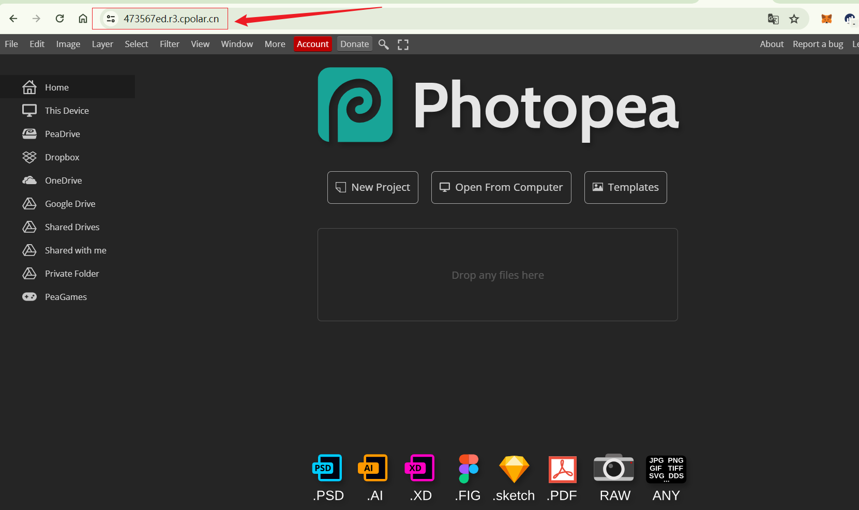Click the browser home icon

click(83, 19)
